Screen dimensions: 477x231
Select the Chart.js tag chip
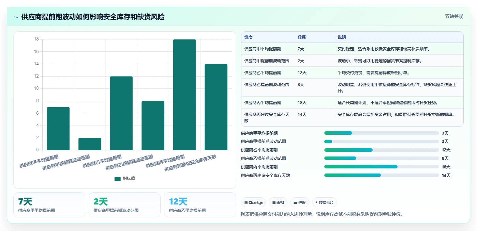coord(253,202)
